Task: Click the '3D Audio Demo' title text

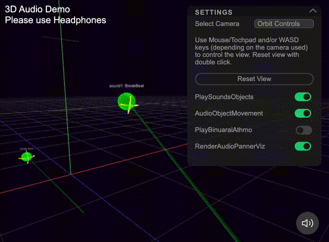Action: (38, 9)
